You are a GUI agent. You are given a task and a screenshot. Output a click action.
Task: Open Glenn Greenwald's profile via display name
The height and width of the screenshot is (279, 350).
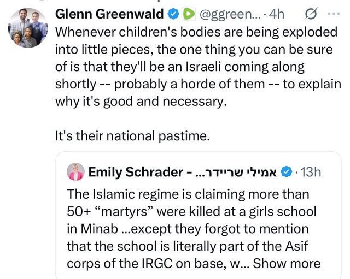point(109,13)
